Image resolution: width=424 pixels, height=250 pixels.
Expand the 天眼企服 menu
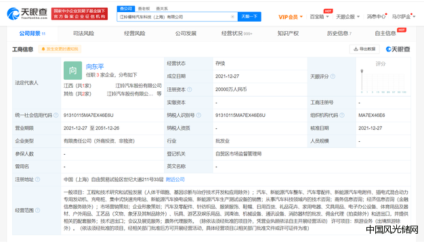coord(347,17)
